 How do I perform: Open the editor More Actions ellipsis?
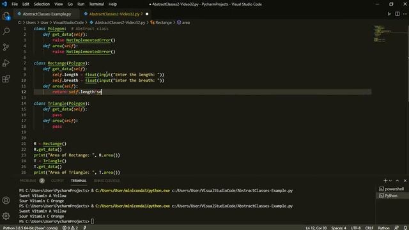click(x=405, y=14)
